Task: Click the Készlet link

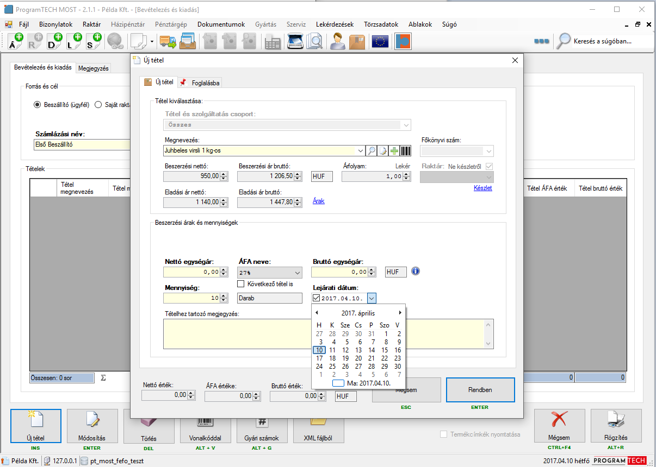Action: 483,188
